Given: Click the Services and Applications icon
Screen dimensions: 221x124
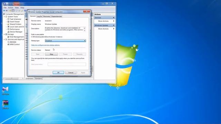Looking at the screenshot, I should [6, 39].
